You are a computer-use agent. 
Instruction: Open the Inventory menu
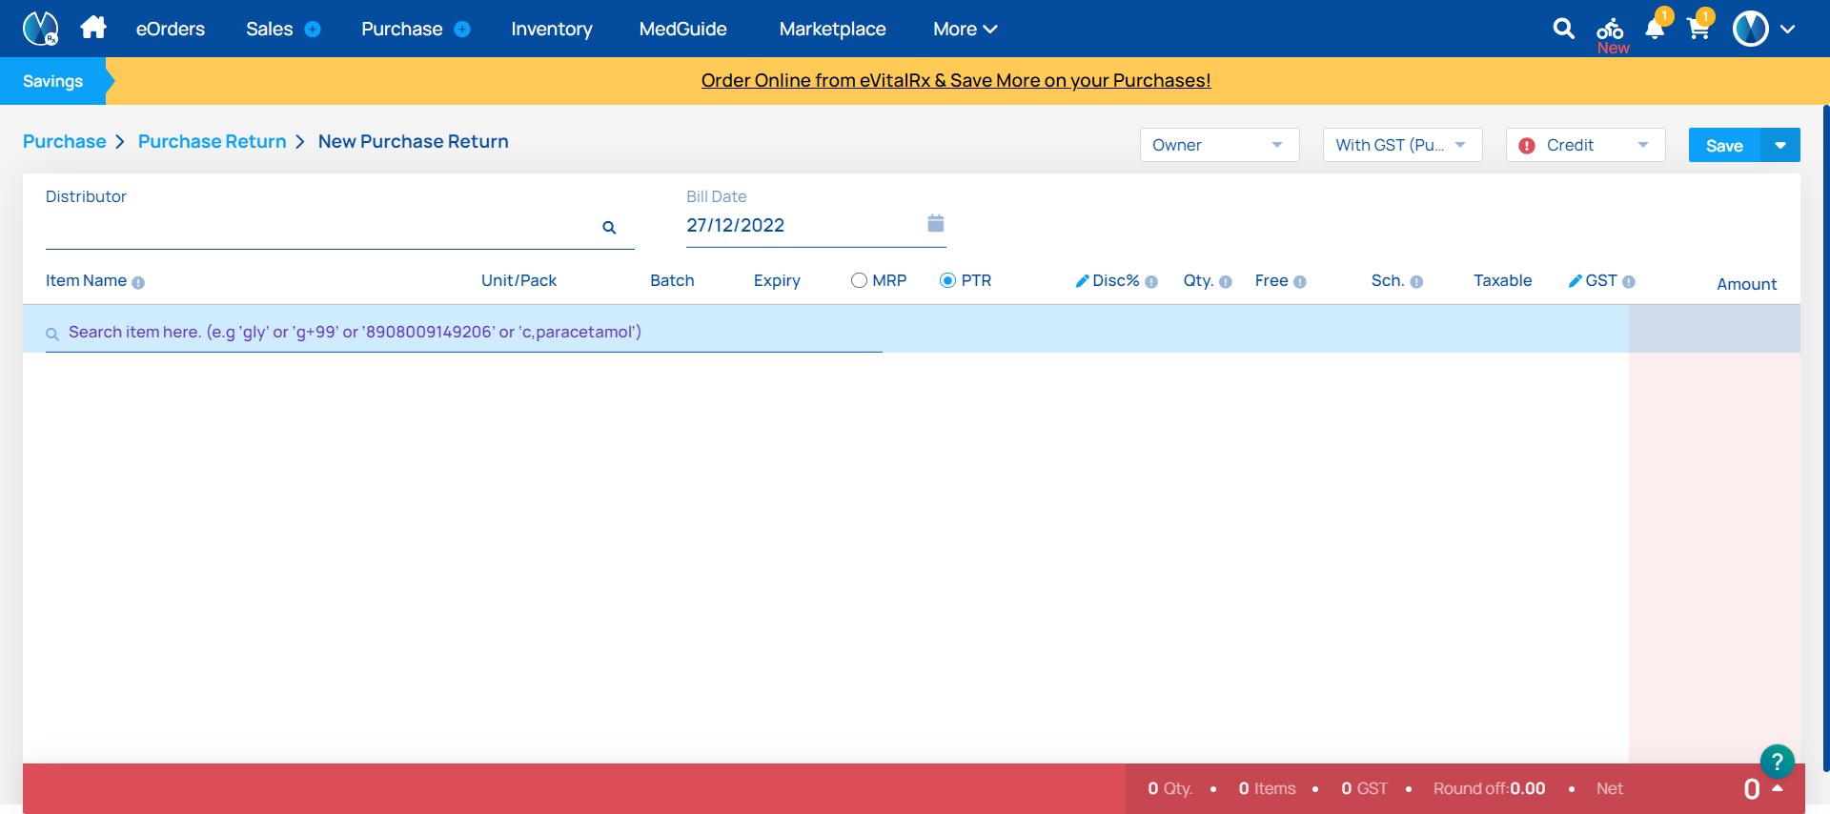point(552,30)
